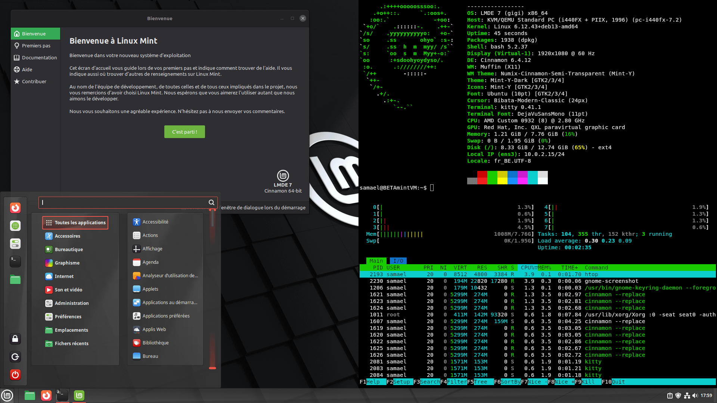
Task: Select the Premiers pas sidebar item
Action: [36, 46]
